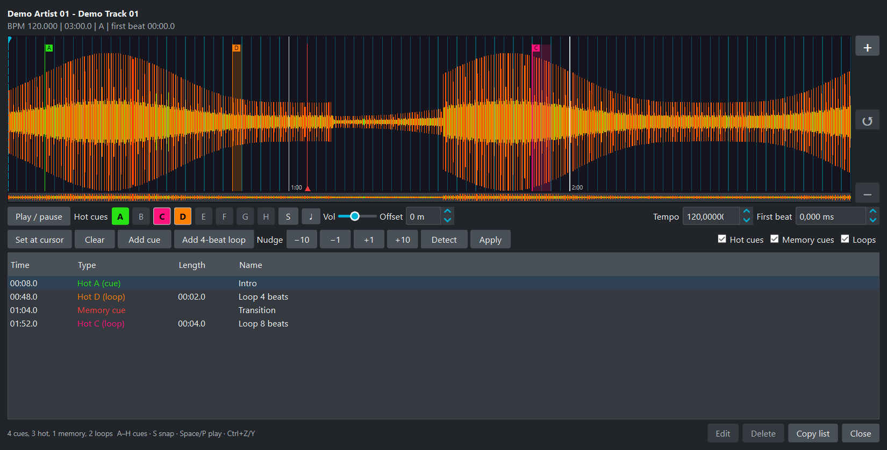This screenshot has width=887, height=450.
Task: Increase Tempo with up arrow
Action: point(746,212)
